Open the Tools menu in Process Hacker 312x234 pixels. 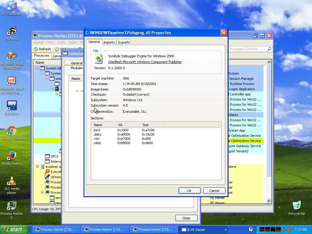(61, 42)
